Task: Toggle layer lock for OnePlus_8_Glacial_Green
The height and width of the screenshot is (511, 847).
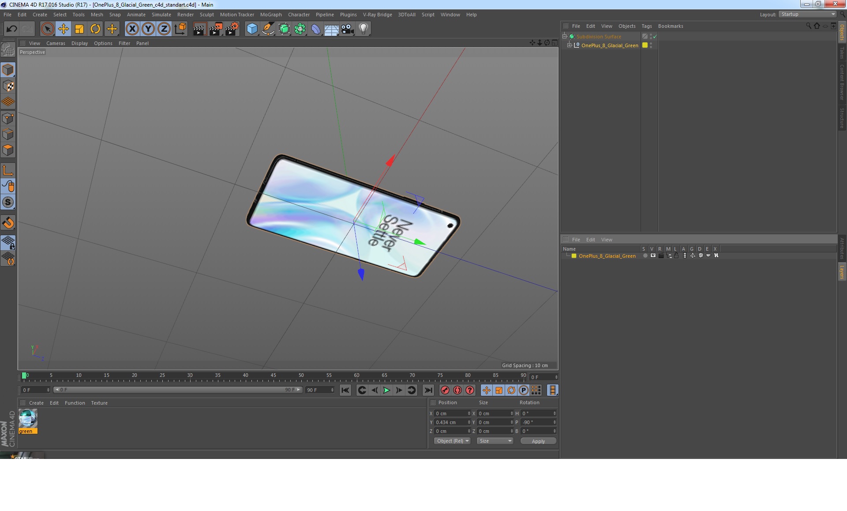Action: click(x=676, y=255)
